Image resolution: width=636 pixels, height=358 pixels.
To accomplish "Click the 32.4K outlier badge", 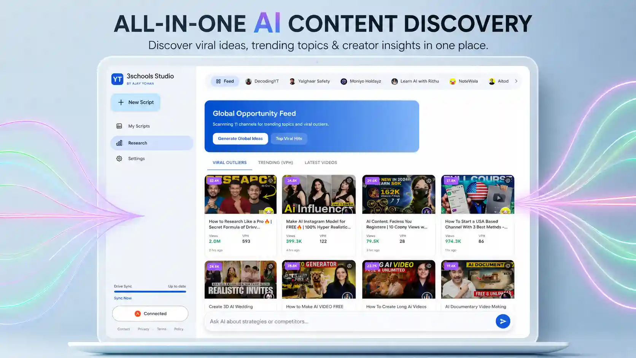I will (x=214, y=181).
